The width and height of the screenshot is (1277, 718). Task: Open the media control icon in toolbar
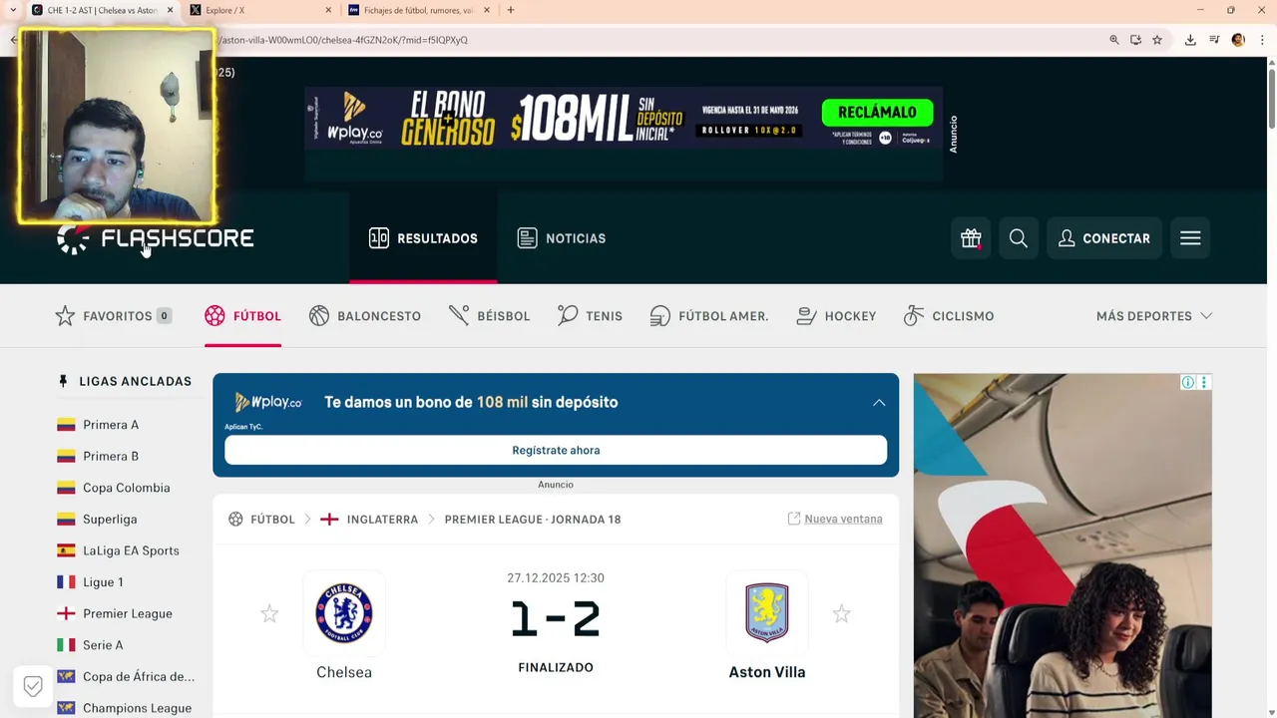[x=1214, y=40]
